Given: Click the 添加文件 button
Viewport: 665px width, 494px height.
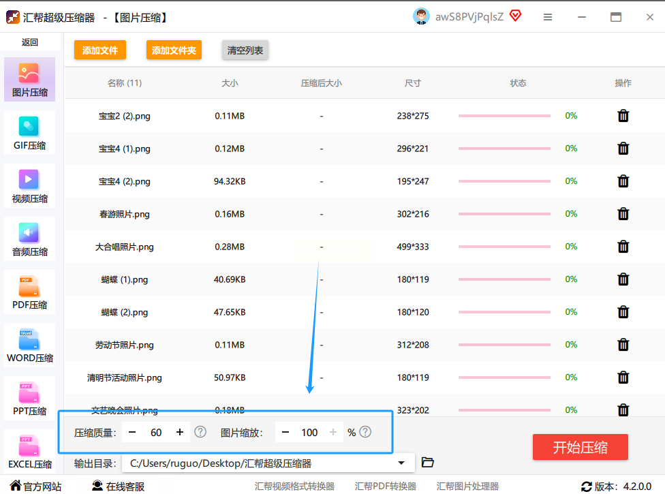Looking at the screenshot, I should click(100, 50).
